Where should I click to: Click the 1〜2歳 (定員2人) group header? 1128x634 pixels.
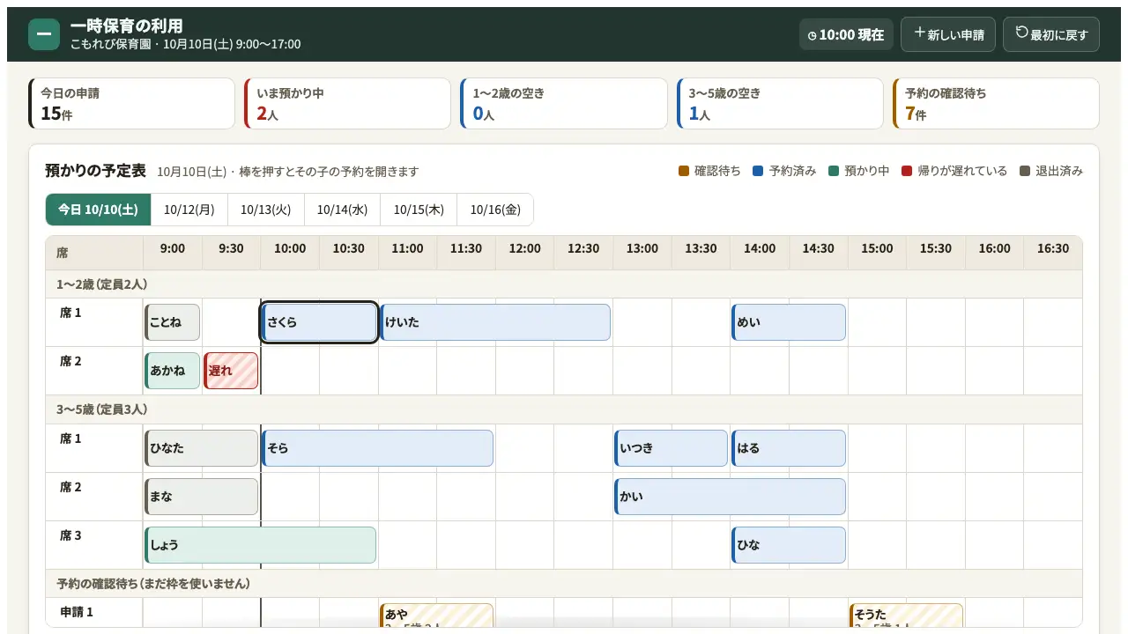pos(564,284)
